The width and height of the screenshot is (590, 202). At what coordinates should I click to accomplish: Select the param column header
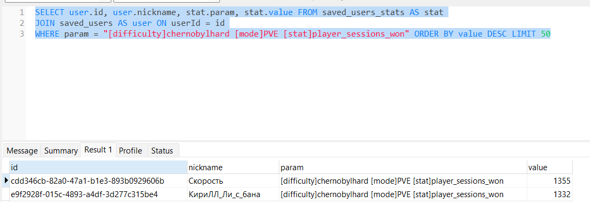click(403, 167)
